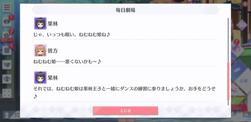Click the pink scrollbar thumb
This screenshot has width=251, height=122.
click(228, 81)
